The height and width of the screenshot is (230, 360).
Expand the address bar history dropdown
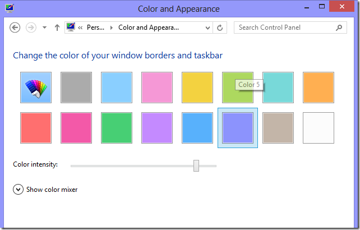coord(207,28)
